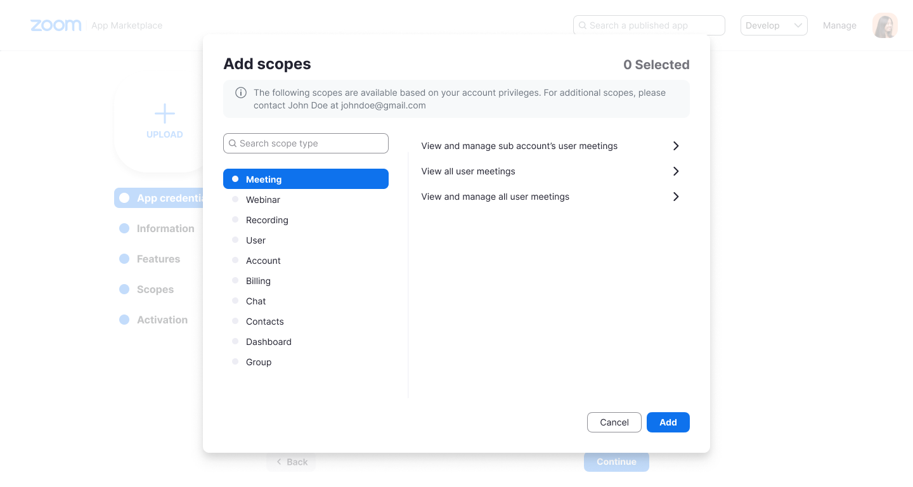Screen dimensions: 913x487
Task: Click the magnifier icon in the scope search box
Action: tap(233, 143)
